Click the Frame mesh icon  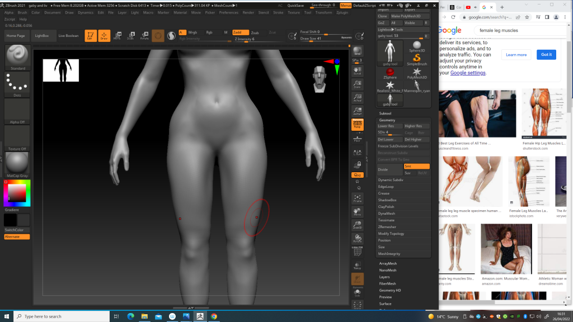(x=358, y=198)
